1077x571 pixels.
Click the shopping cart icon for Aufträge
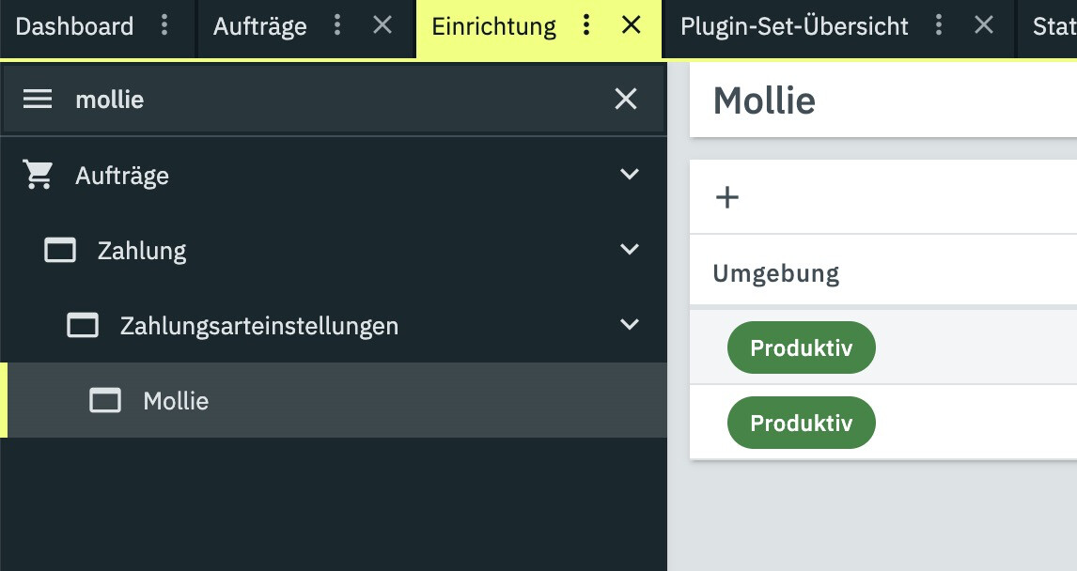pos(38,175)
